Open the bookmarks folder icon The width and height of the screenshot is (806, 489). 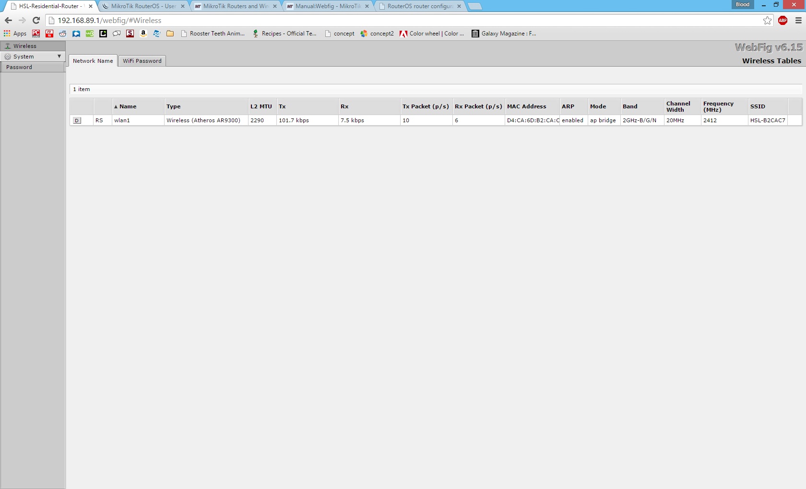point(170,34)
